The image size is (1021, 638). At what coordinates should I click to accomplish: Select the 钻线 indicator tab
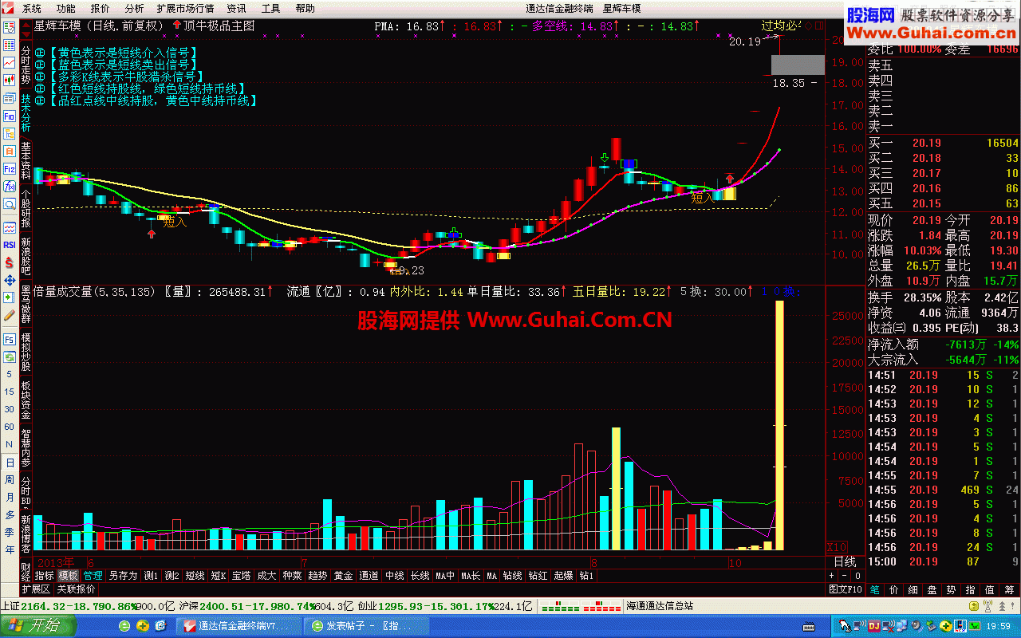click(x=512, y=575)
